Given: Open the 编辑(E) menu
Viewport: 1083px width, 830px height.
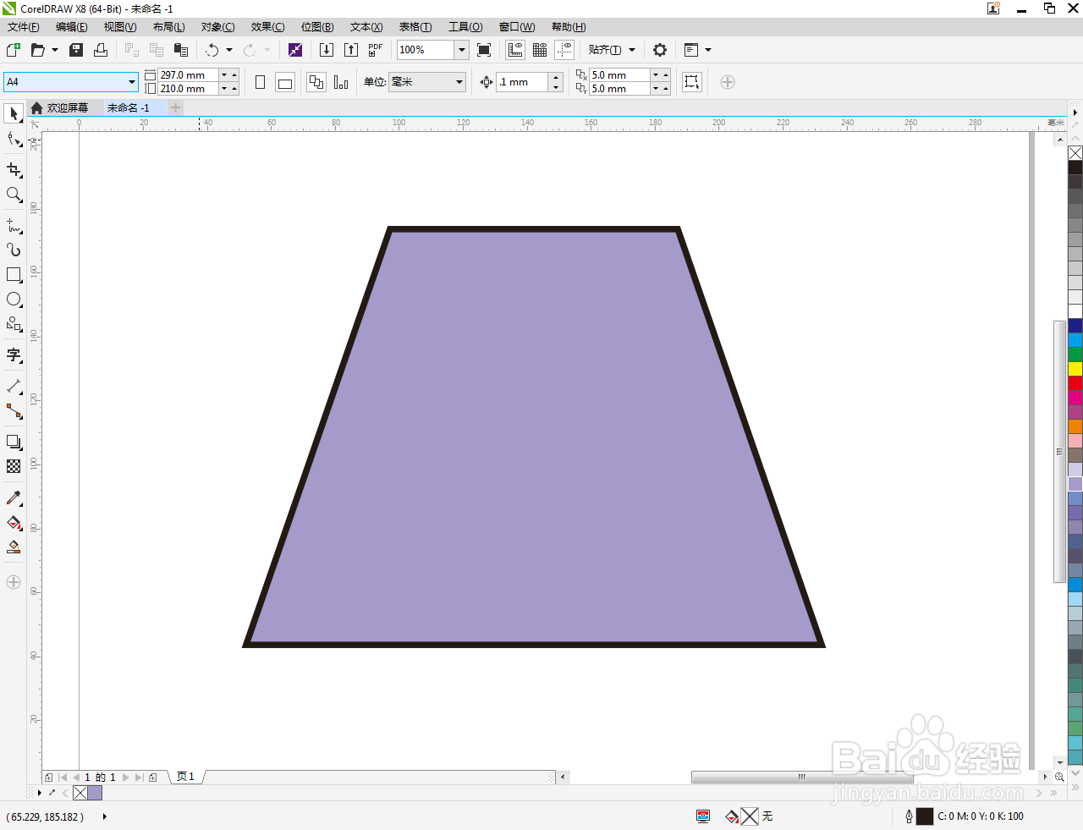Looking at the screenshot, I should click(72, 27).
